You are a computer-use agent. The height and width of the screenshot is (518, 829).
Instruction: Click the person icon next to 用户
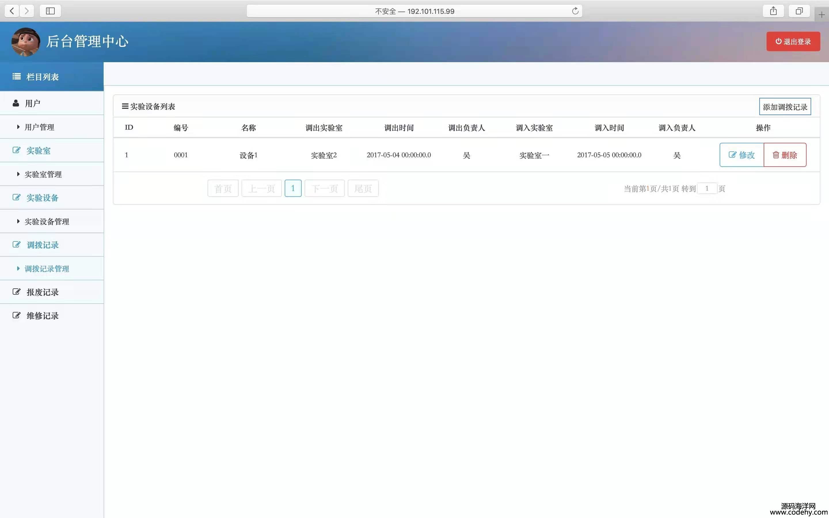pos(16,103)
